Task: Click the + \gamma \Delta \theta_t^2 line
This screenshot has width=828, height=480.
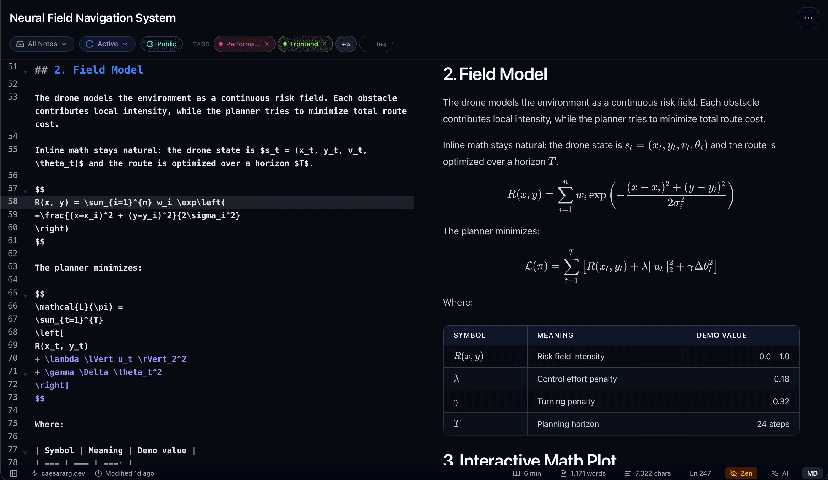Action: pyautogui.click(x=98, y=372)
